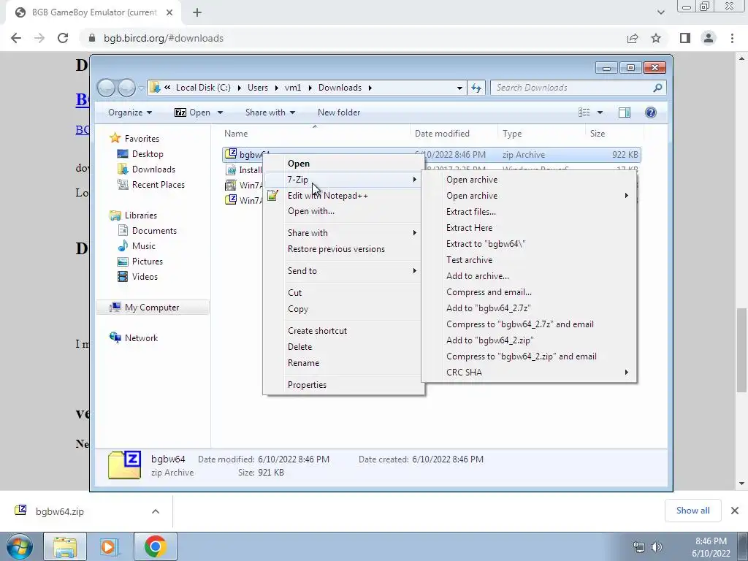This screenshot has height=561, width=748.
Task: Expand Share with context submenu
Action: tap(344, 233)
